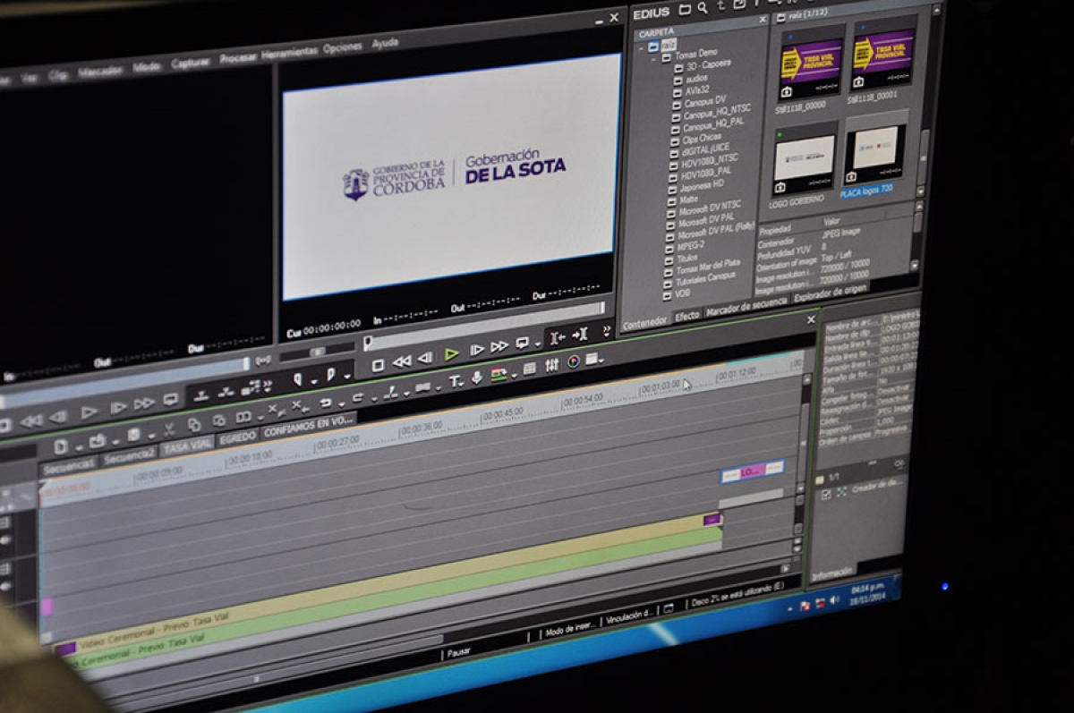Open the Herramientas menu
Screen dimensions: 1074x713
[288, 52]
